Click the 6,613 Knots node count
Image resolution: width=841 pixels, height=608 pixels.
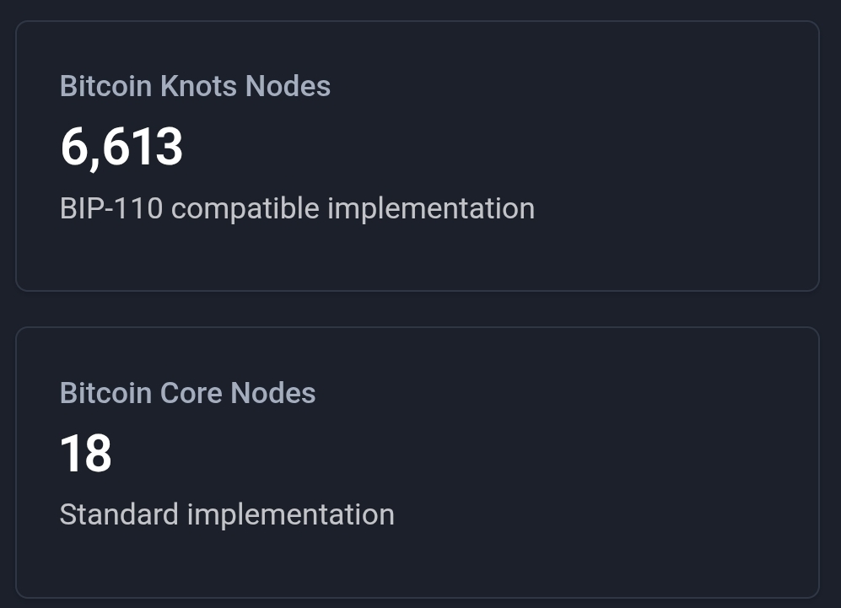click(121, 148)
